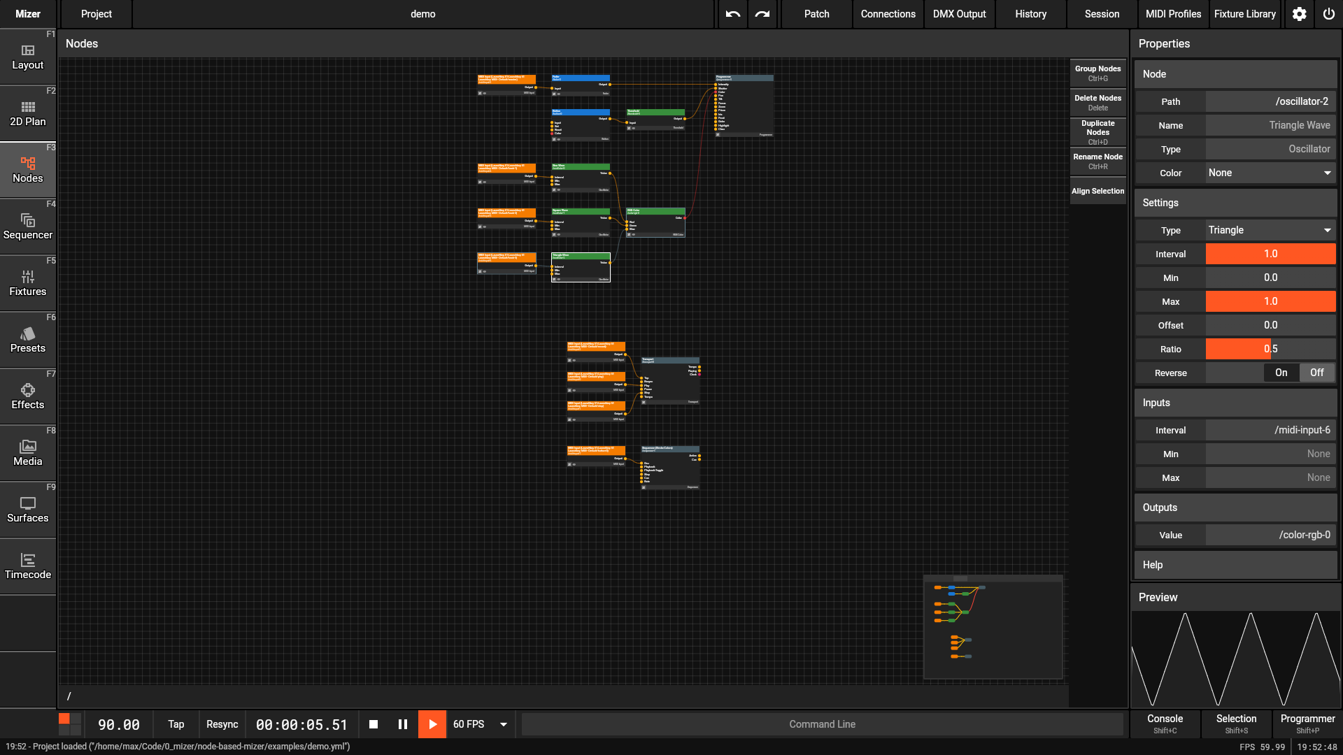The height and width of the screenshot is (755, 1343).
Task: Open the settings gear icon
Action: point(1299,14)
